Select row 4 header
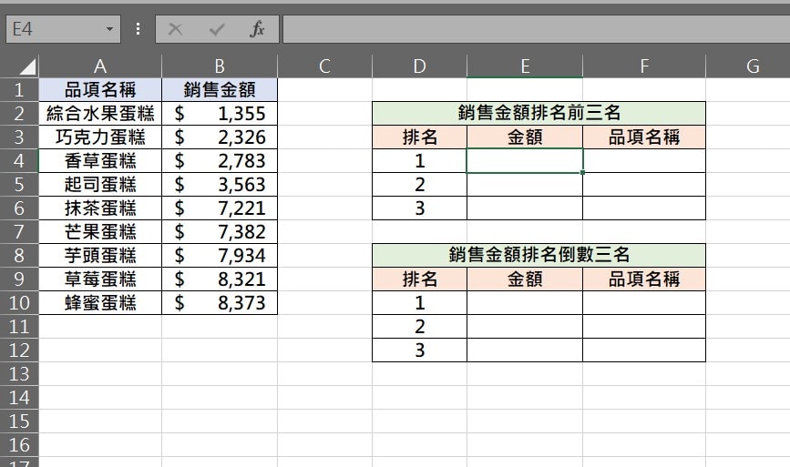The height and width of the screenshot is (467, 790). click(19, 161)
